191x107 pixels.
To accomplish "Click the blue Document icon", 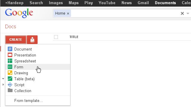I will click(x=10, y=49).
